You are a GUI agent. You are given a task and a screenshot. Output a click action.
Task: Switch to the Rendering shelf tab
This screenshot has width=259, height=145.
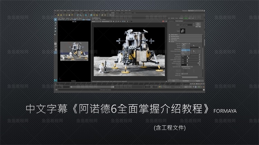93,13
